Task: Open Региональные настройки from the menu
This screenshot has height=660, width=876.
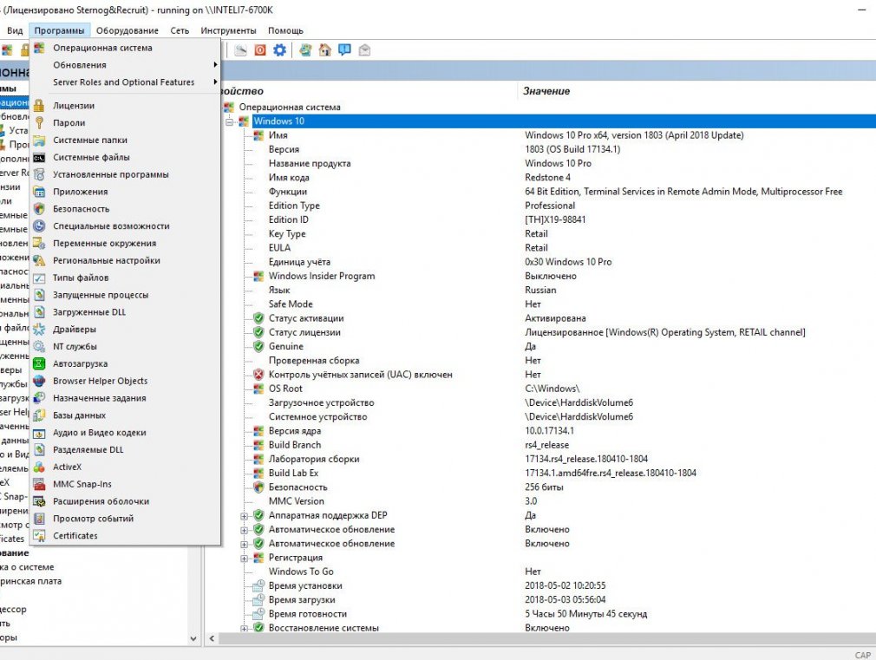Action: coord(125,261)
